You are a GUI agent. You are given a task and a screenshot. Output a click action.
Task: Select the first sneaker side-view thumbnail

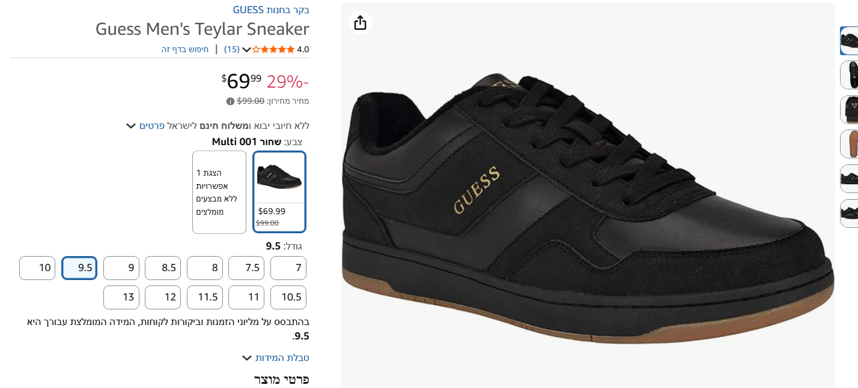pos(850,41)
